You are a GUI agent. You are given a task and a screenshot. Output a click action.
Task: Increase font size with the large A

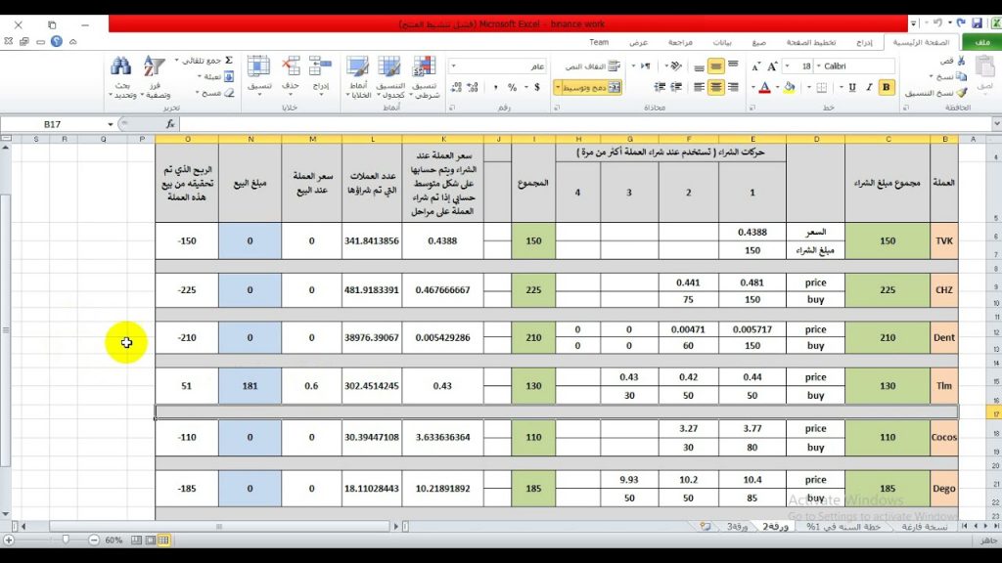pos(772,66)
